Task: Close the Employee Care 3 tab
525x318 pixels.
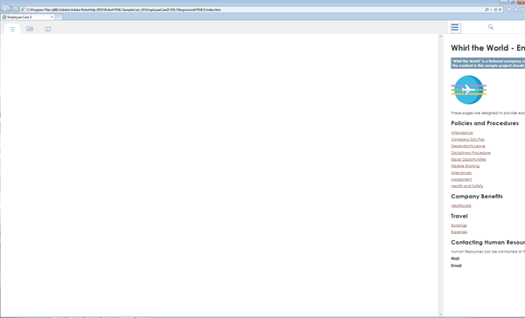Action: click(52, 17)
